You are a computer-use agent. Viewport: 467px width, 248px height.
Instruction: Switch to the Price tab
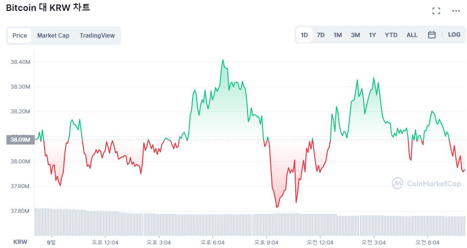20,36
